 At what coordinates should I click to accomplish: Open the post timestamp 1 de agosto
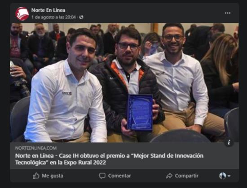point(54,17)
